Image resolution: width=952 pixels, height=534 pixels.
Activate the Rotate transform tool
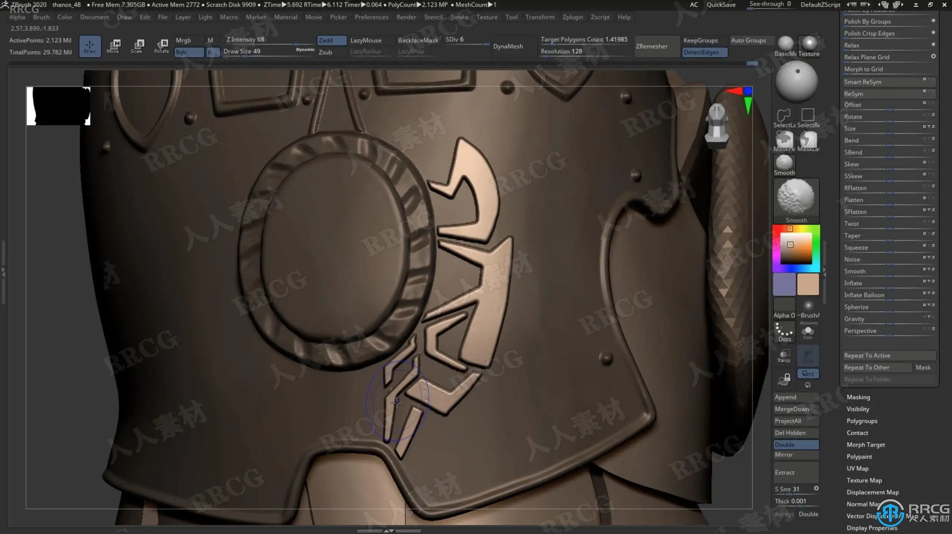click(161, 46)
